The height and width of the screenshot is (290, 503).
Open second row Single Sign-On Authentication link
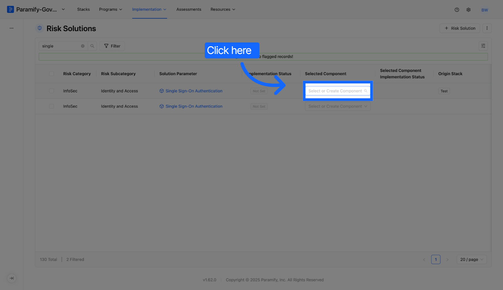(x=194, y=106)
